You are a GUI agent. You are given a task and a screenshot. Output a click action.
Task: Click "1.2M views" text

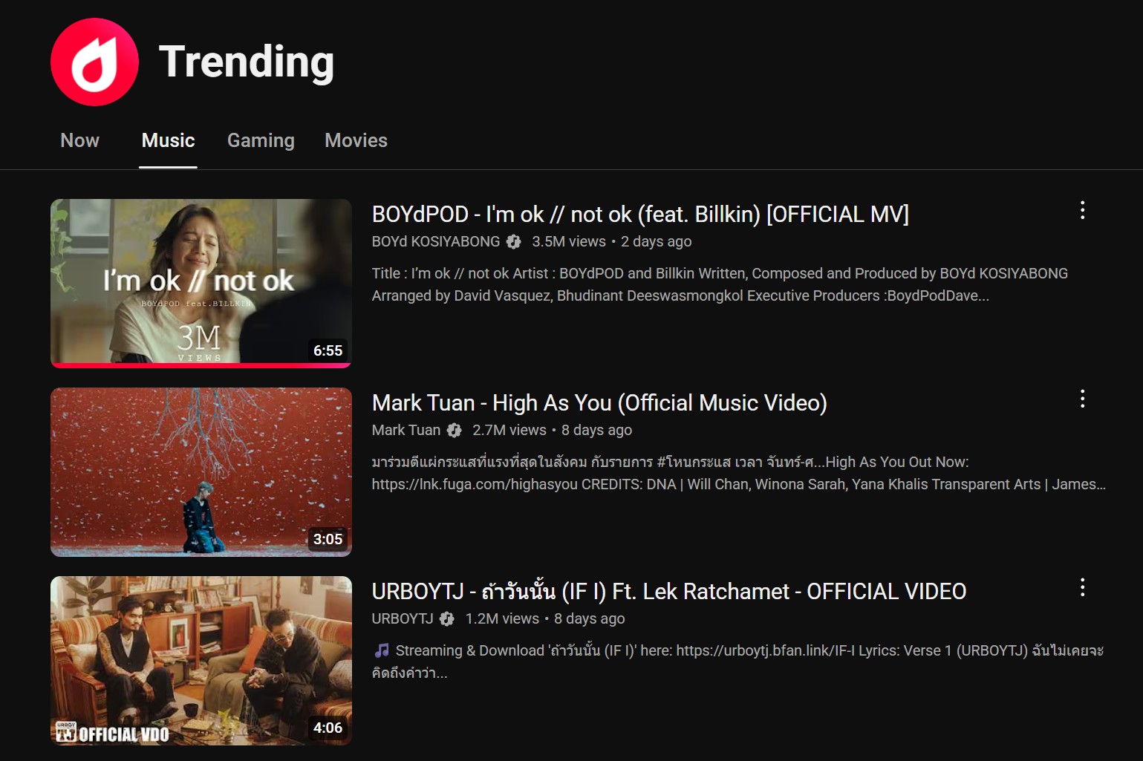pyautogui.click(x=502, y=618)
